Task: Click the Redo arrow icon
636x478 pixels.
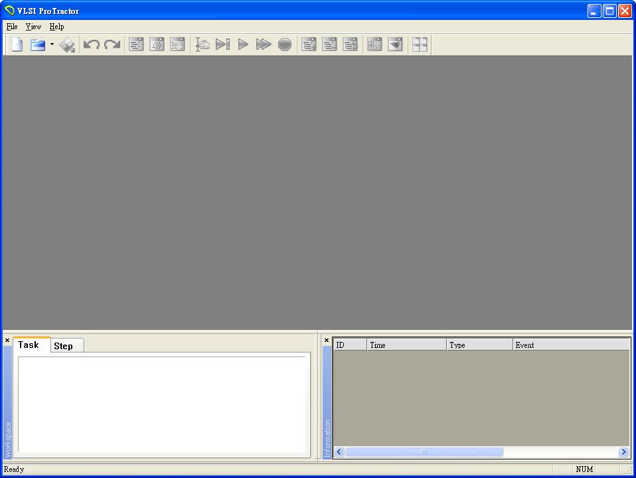Action: point(112,44)
